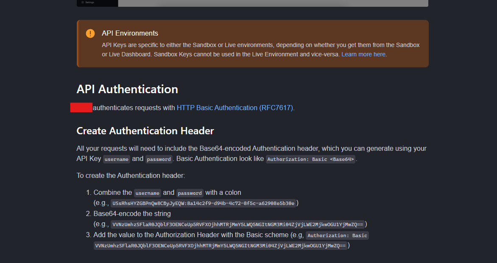
Task: Click the red redacted box before 'authenticates'
Action: 81,108
